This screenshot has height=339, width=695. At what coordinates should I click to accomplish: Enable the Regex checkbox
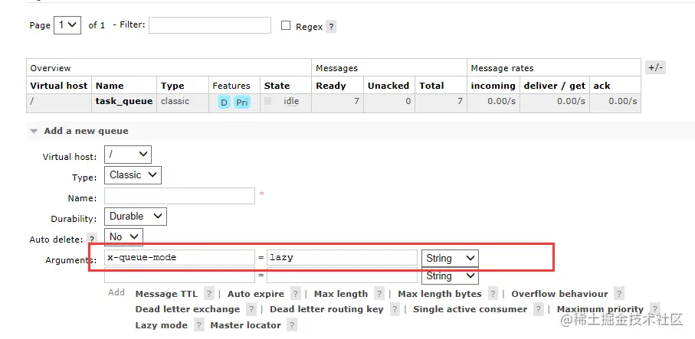tap(286, 26)
